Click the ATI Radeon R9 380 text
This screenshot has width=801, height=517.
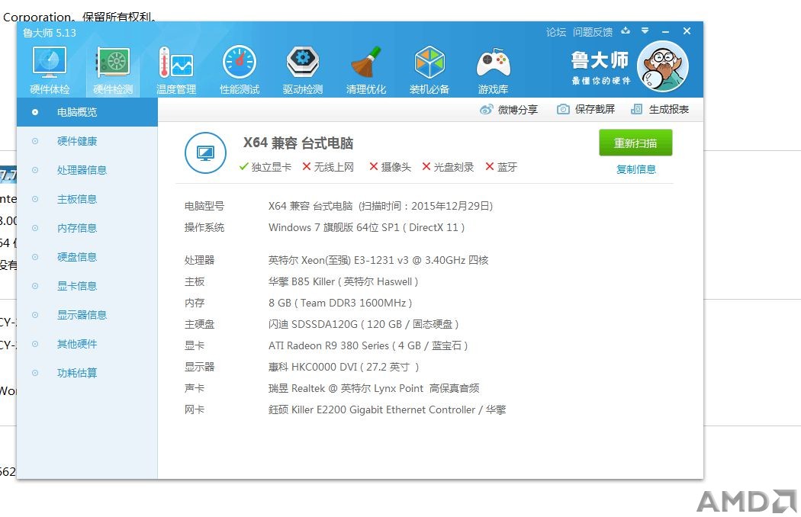(368, 346)
